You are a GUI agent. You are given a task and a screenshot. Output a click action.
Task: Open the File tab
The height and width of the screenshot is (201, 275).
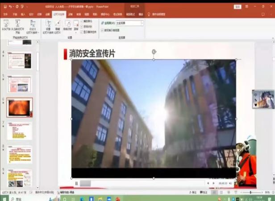(x=5, y=14)
